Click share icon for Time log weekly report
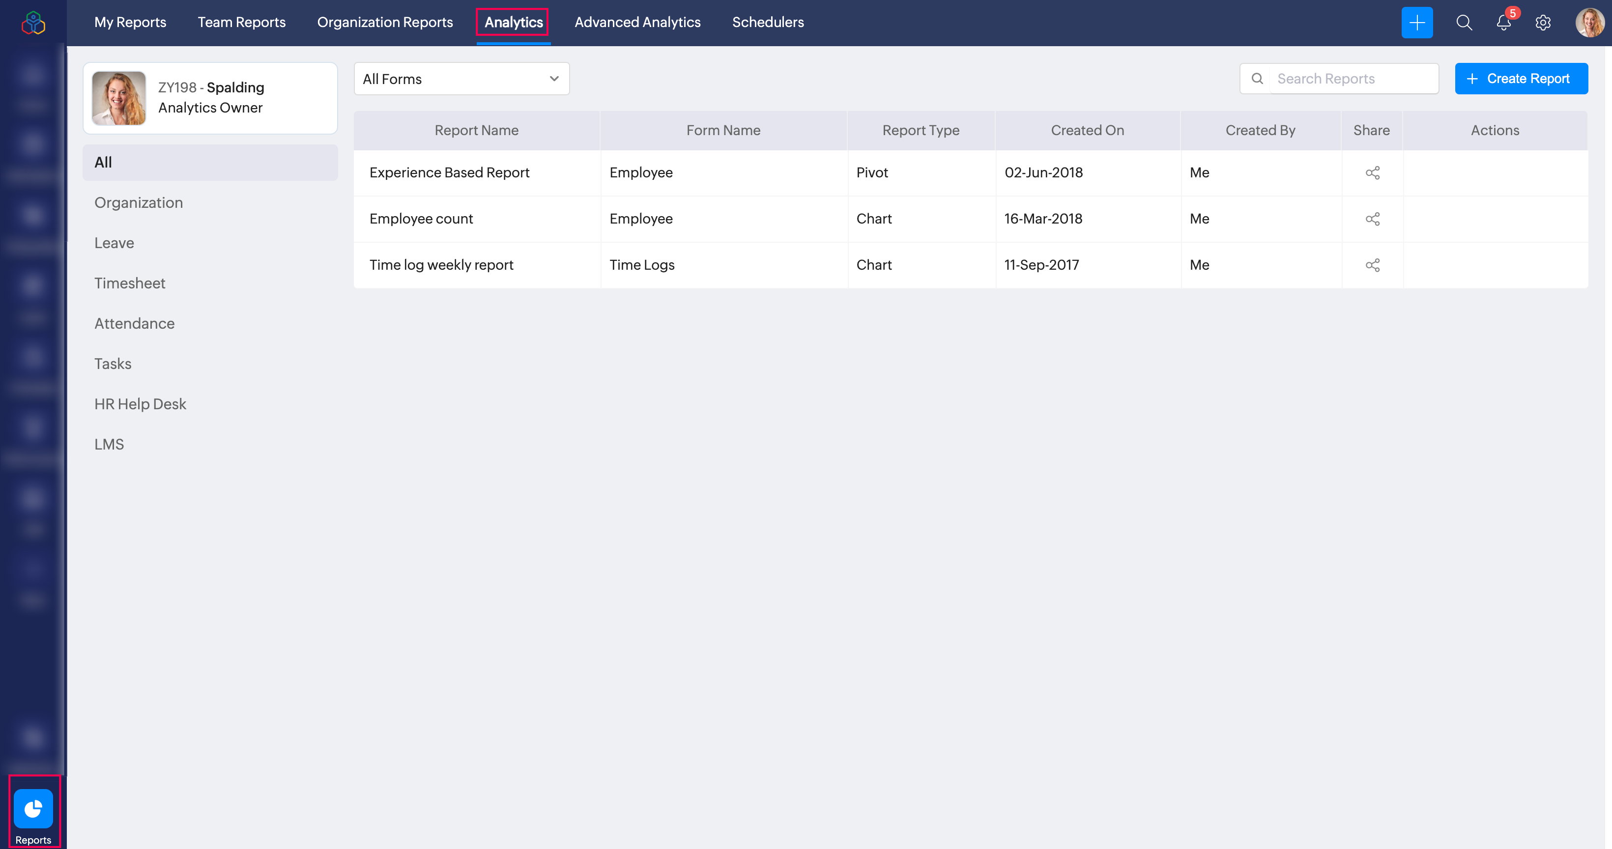This screenshot has height=849, width=1612. [x=1372, y=265]
